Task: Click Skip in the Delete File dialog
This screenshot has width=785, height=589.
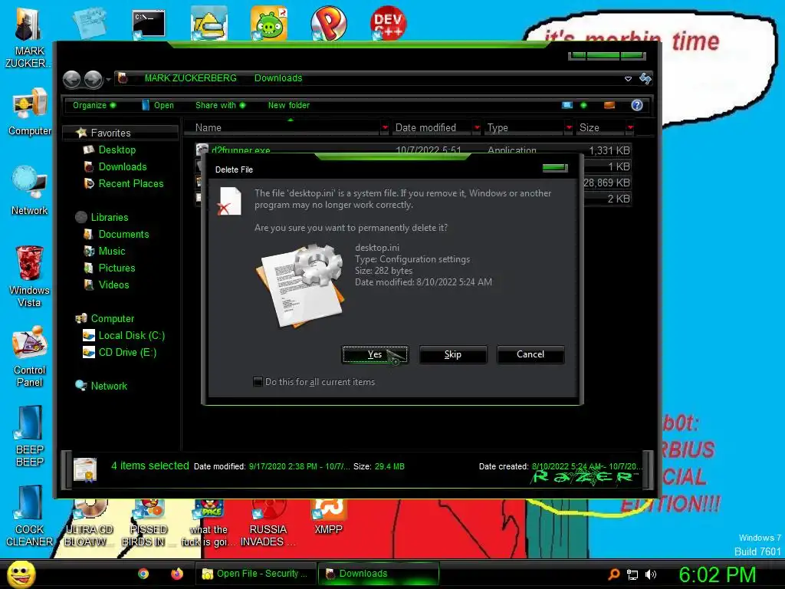Action: pos(452,354)
